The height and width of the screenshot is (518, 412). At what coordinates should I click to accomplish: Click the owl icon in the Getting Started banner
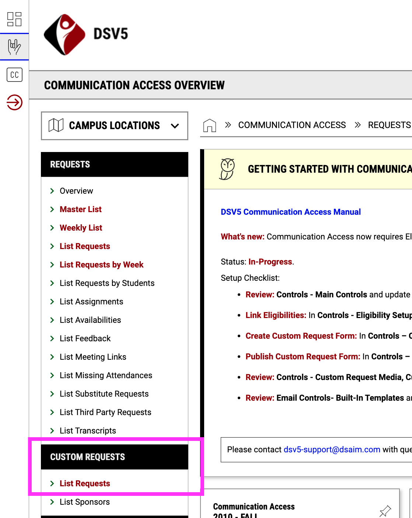[227, 169]
